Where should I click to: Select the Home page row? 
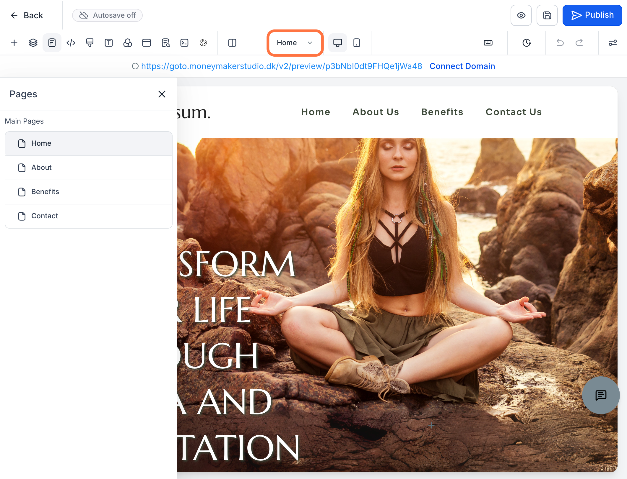coord(89,143)
